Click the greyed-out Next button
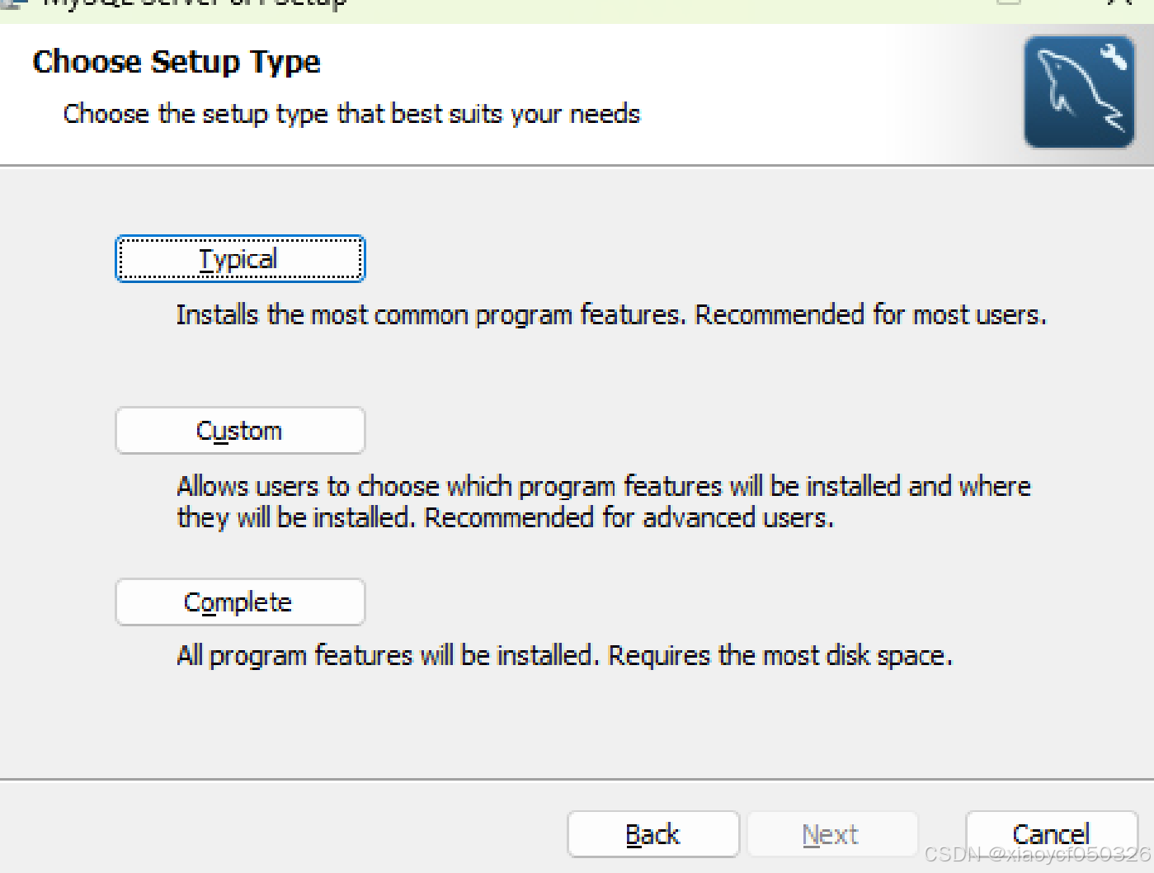The height and width of the screenshot is (873, 1154). click(832, 834)
